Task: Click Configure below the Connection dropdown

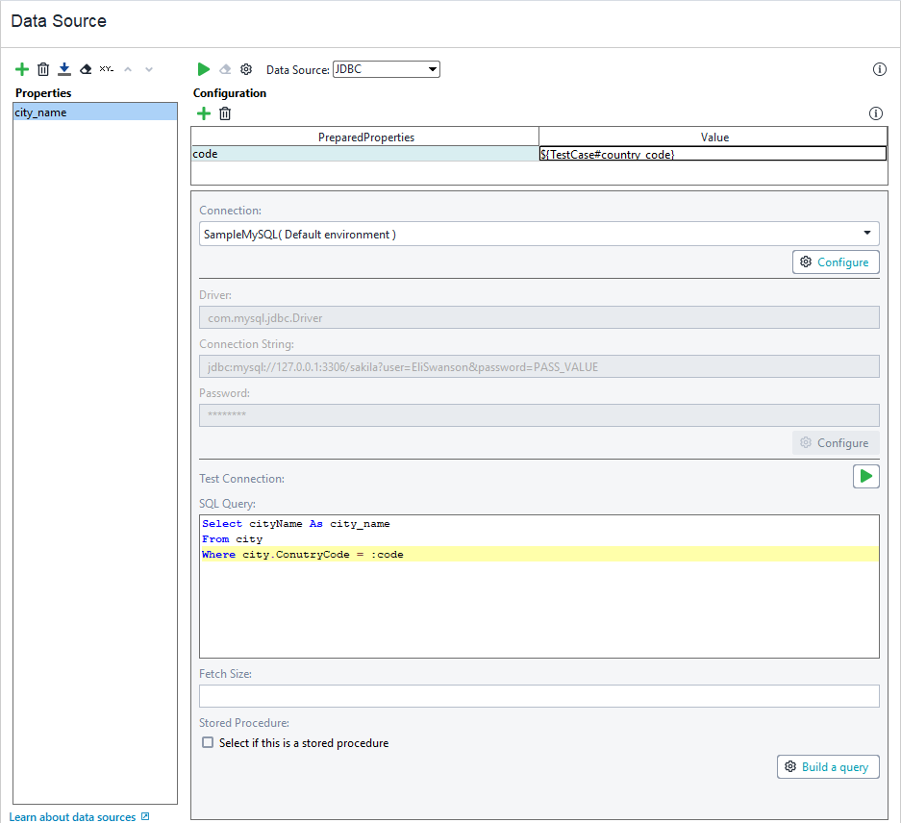Action: [835, 262]
